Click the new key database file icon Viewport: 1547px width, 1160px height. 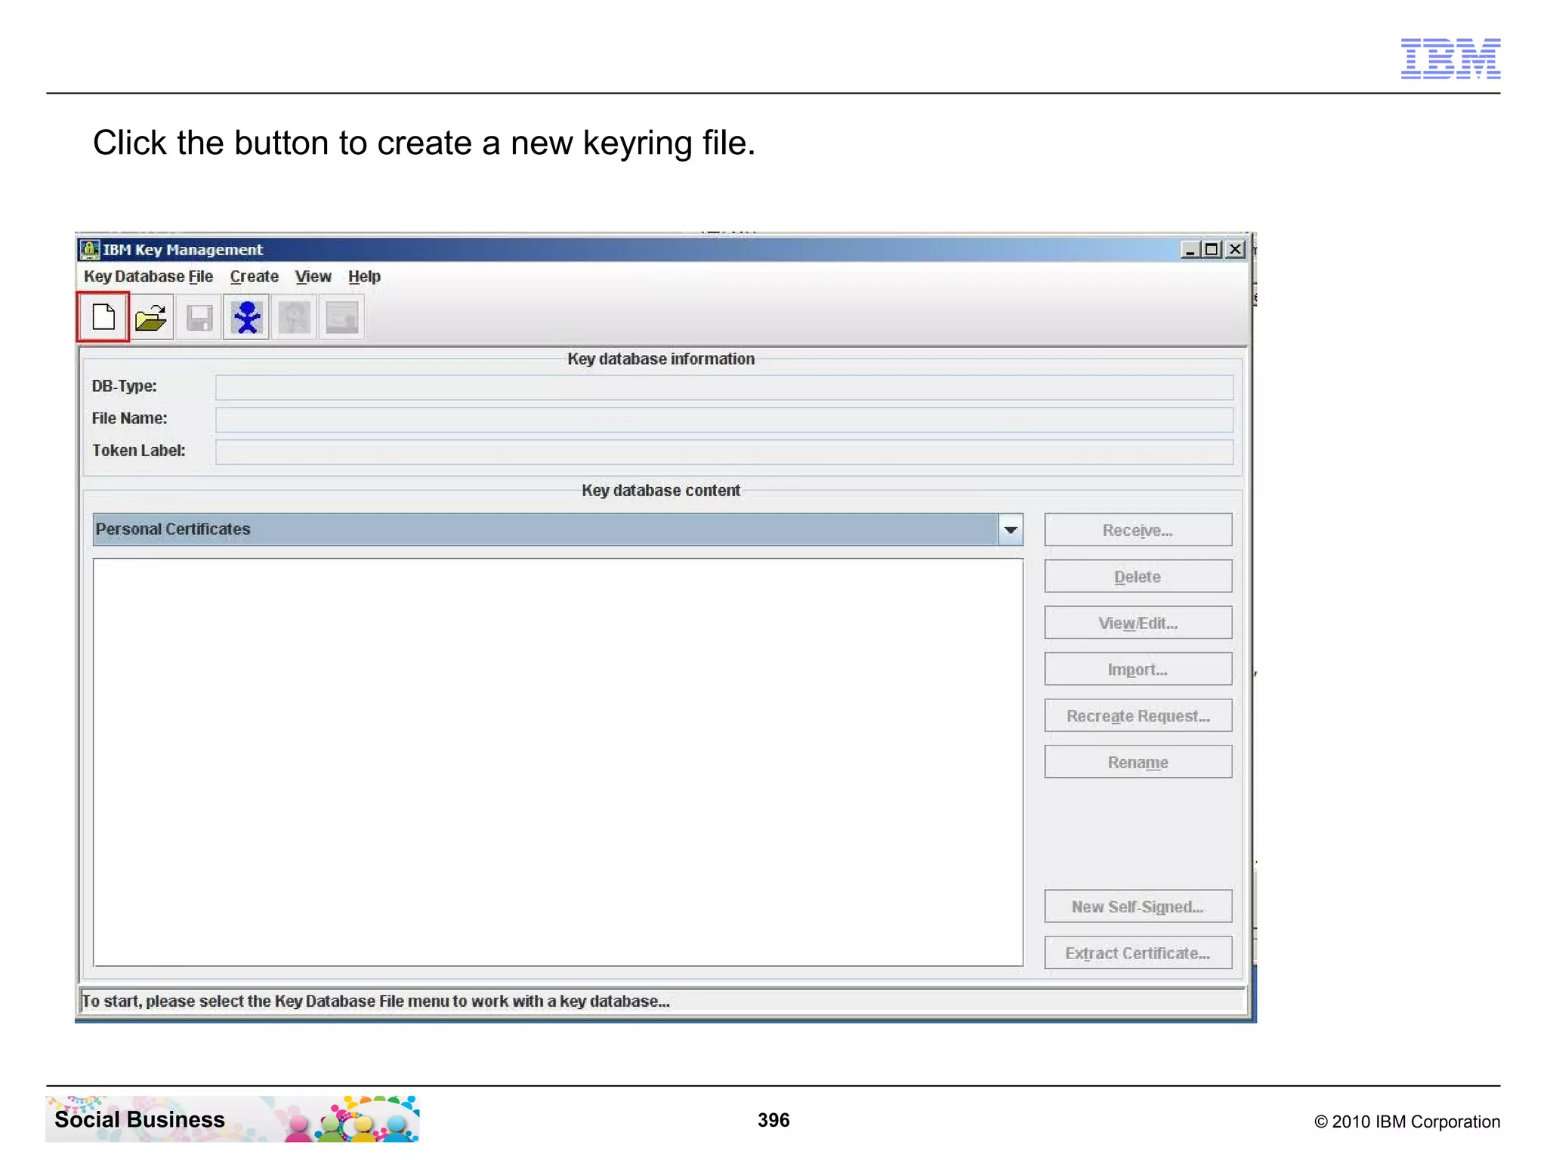tap(103, 317)
